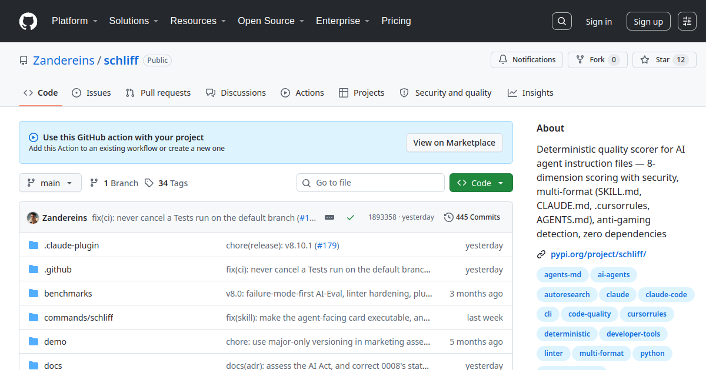This screenshot has width=706, height=370.
Task: Click the Zandereins avatar thumbnail
Action: coord(33,217)
